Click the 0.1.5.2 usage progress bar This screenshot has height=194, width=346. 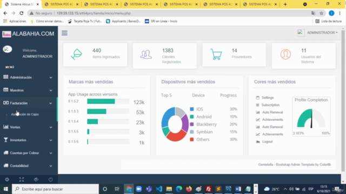pos(108,101)
